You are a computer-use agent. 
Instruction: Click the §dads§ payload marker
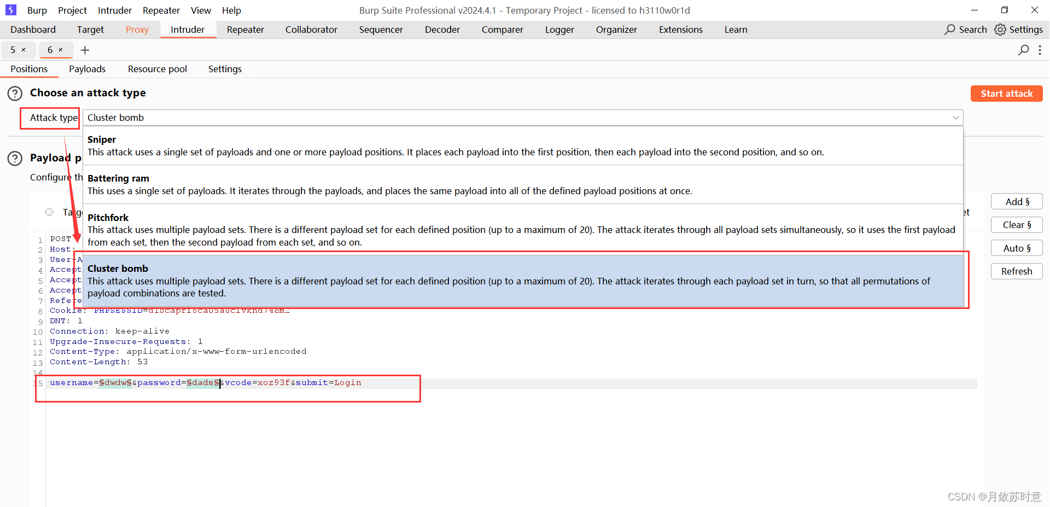coord(203,383)
